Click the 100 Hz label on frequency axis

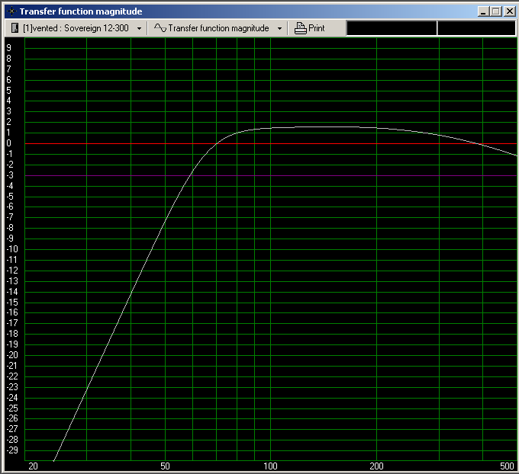coord(271,466)
